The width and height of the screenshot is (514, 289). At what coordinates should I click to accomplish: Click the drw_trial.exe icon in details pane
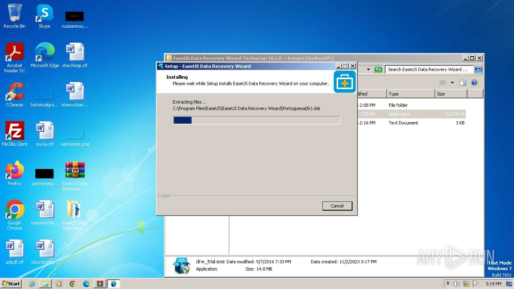(182, 266)
